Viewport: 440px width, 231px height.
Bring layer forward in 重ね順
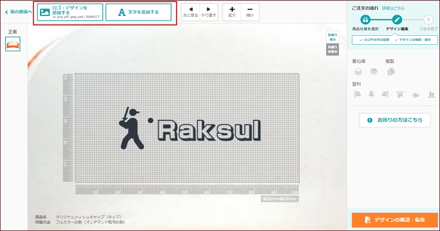358,72
